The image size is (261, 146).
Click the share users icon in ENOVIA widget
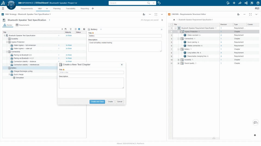pos(238,14)
